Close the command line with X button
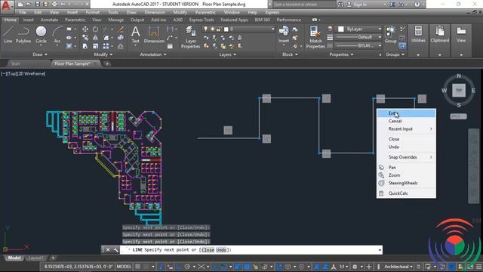Screen dimensions: 483x272 108,250
